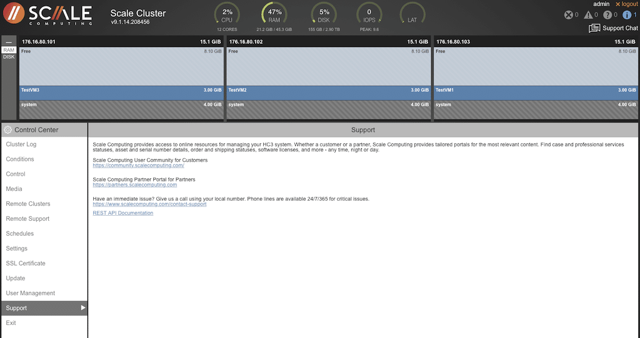Image resolution: width=640 pixels, height=338 pixels.
Task: Click the 21.2 GiB / 45.3 GiB label
Action: click(x=274, y=30)
